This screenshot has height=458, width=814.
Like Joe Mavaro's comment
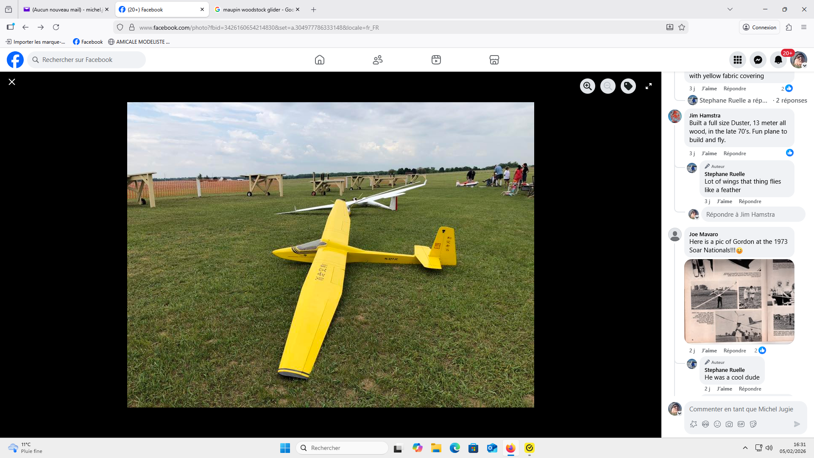click(x=709, y=351)
